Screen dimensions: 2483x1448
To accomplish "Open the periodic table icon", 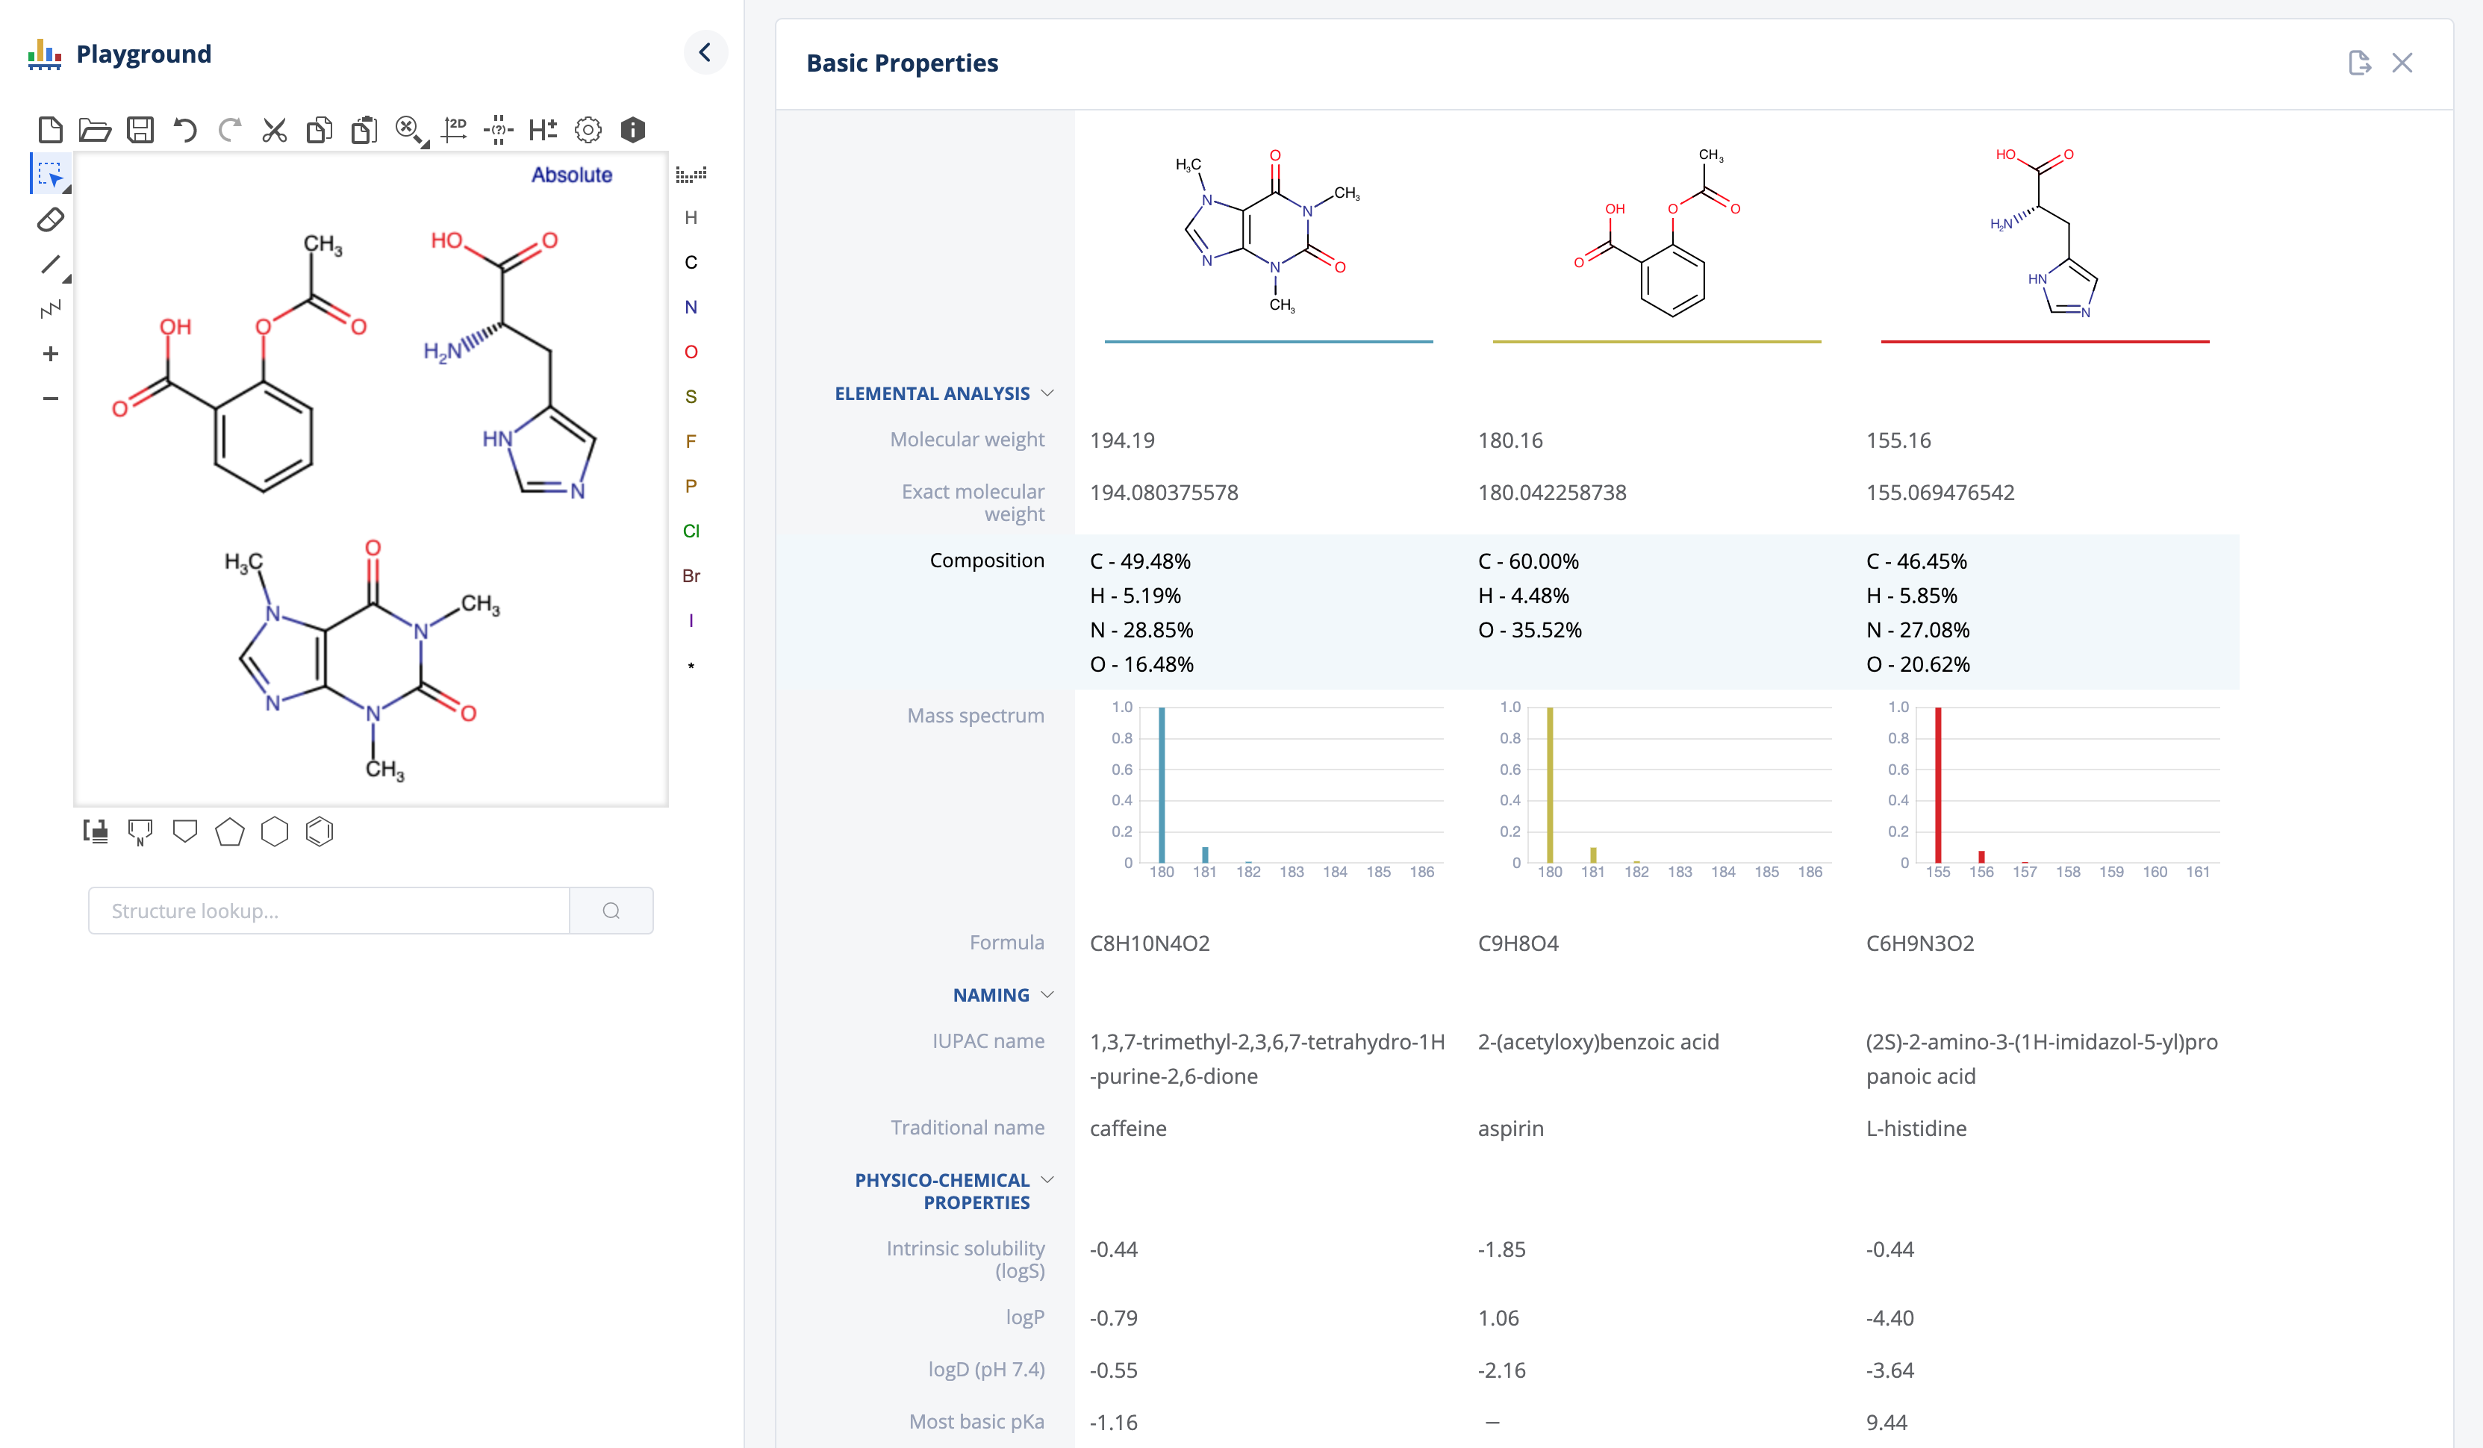I will (691, 175).
